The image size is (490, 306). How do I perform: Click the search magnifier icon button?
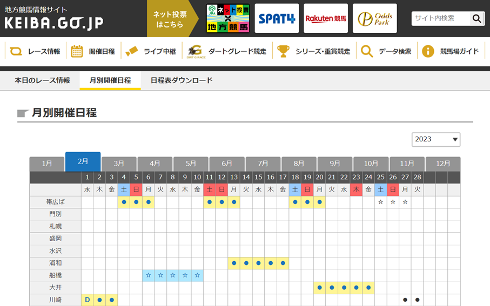[x=476, y=18]
